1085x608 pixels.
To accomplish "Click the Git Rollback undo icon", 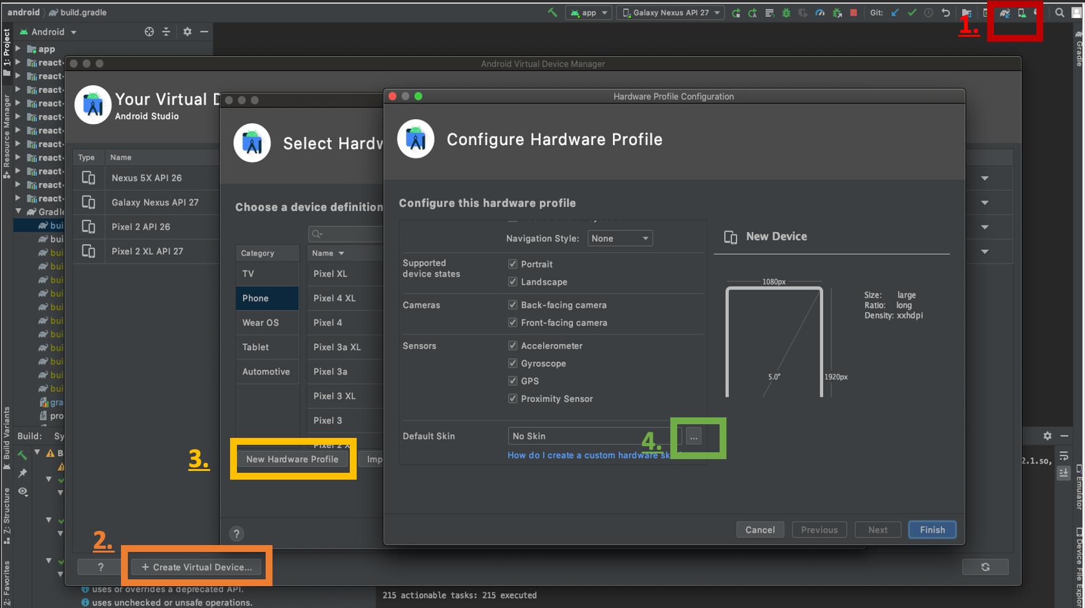I will (945, 12).
